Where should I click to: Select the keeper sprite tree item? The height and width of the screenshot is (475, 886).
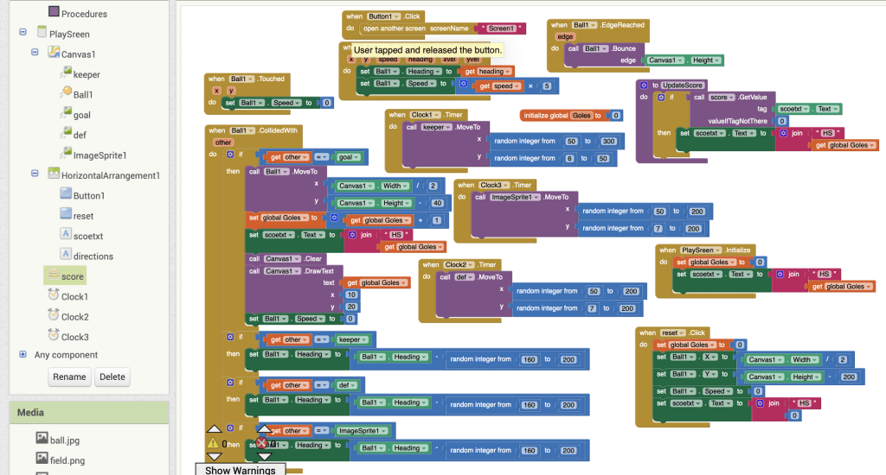click(x=87, y=75)
